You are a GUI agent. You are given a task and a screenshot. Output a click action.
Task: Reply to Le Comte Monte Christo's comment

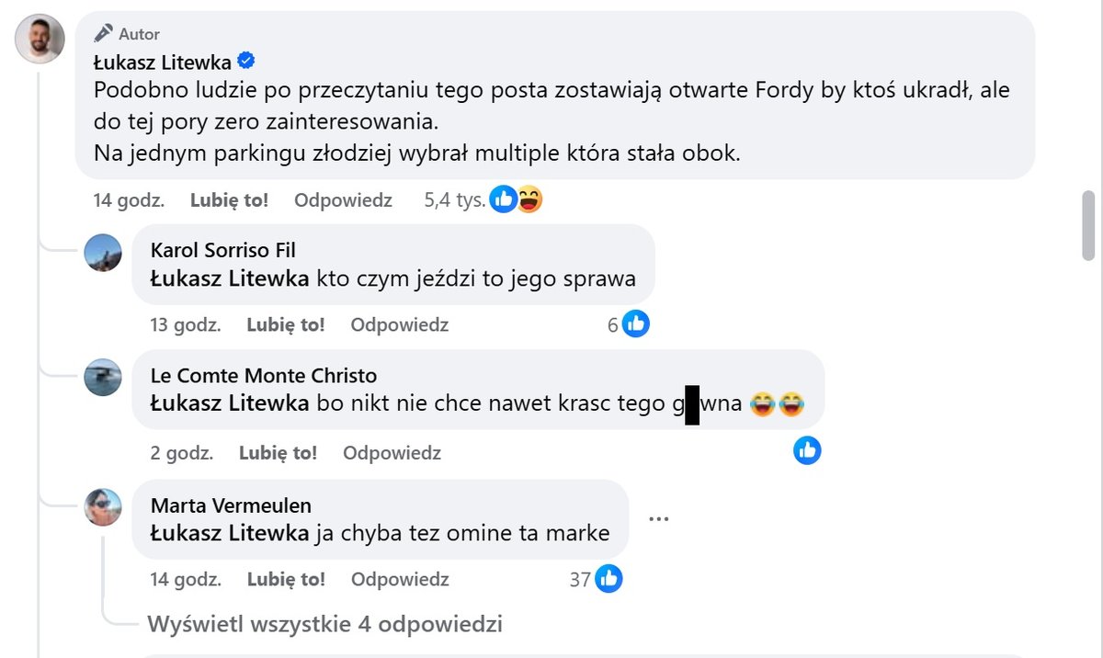tap(392, 453)
